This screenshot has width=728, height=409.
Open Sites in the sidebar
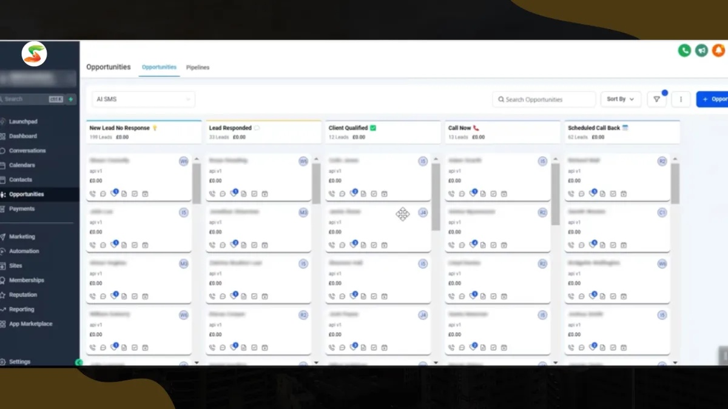tap(15, 266)
